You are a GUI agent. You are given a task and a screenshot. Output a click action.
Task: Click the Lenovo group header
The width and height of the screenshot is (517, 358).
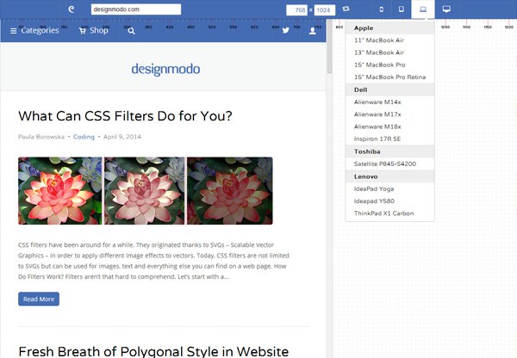pyautogui.click(x=390, y=176)
